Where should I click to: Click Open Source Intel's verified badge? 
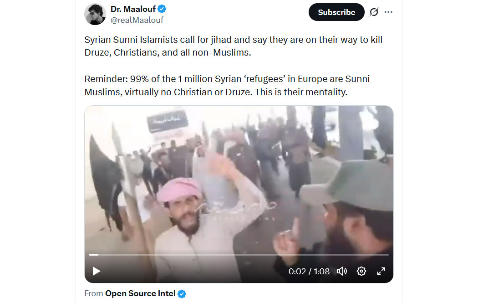coord(182,294)
